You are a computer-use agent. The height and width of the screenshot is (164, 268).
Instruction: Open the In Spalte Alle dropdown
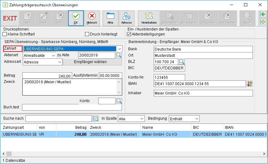coord(142,119)
